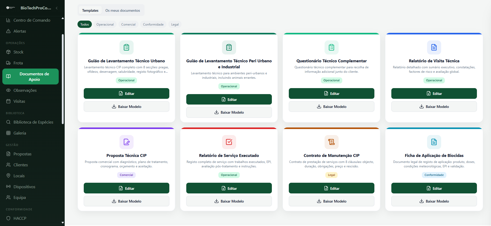
Task: Click sidebar scroll down arrow
Action: click(x=63, y=223)
